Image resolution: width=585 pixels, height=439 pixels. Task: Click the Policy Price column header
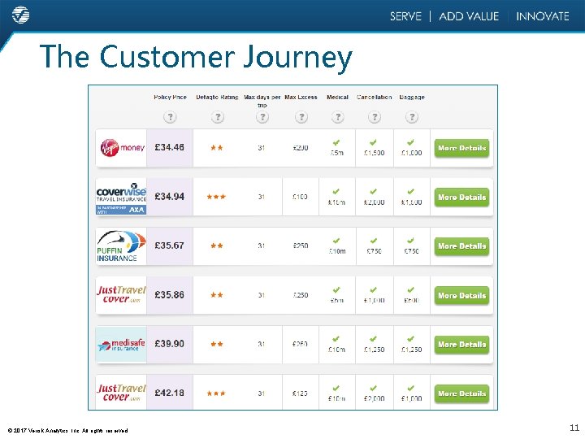(170, 97)
